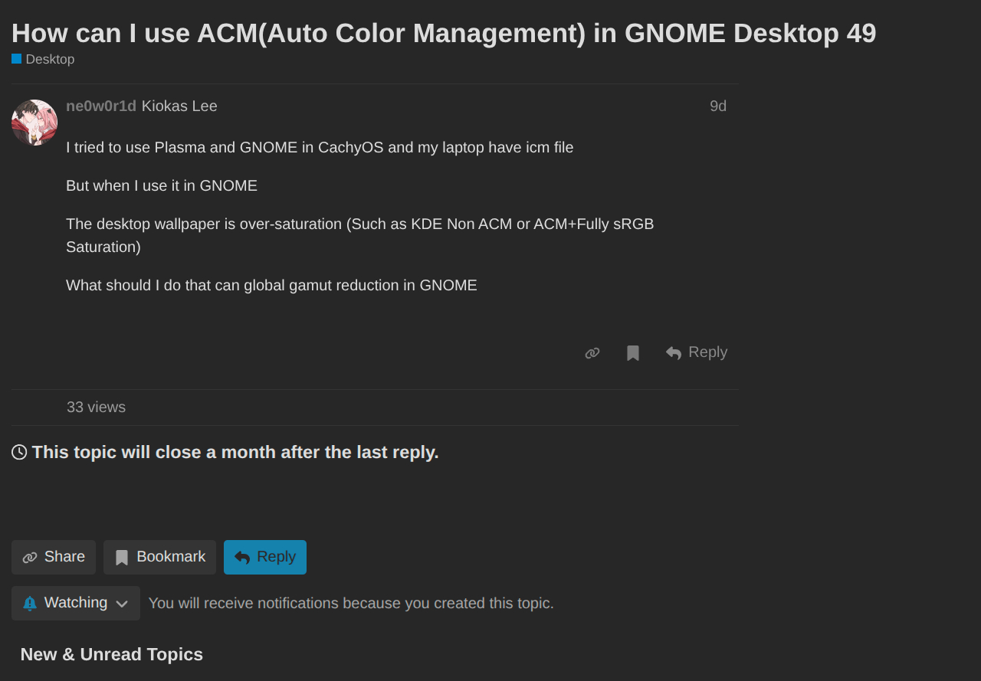
Task: Click the 33 views counter
Action: coord(96,408)
